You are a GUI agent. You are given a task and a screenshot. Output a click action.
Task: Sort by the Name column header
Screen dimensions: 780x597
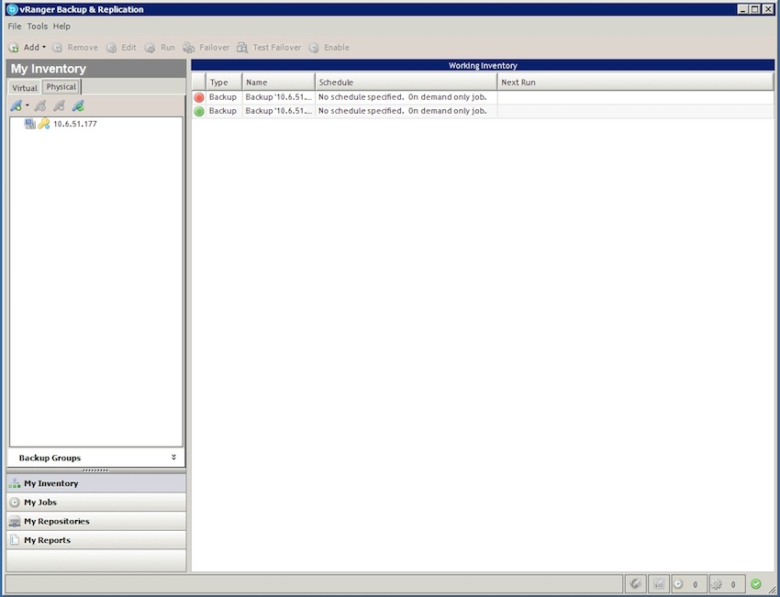coord(279,82)
